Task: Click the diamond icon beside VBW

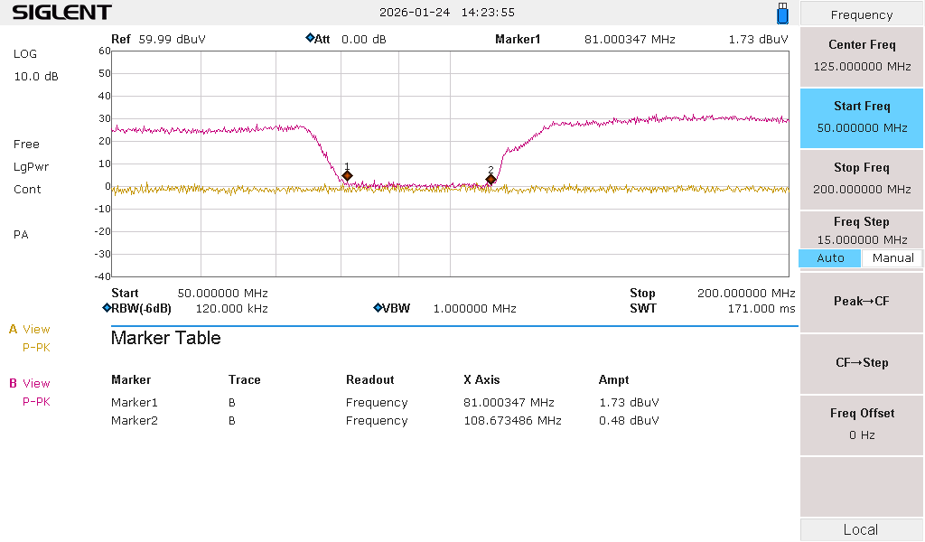Action: [x=378, y=307]
